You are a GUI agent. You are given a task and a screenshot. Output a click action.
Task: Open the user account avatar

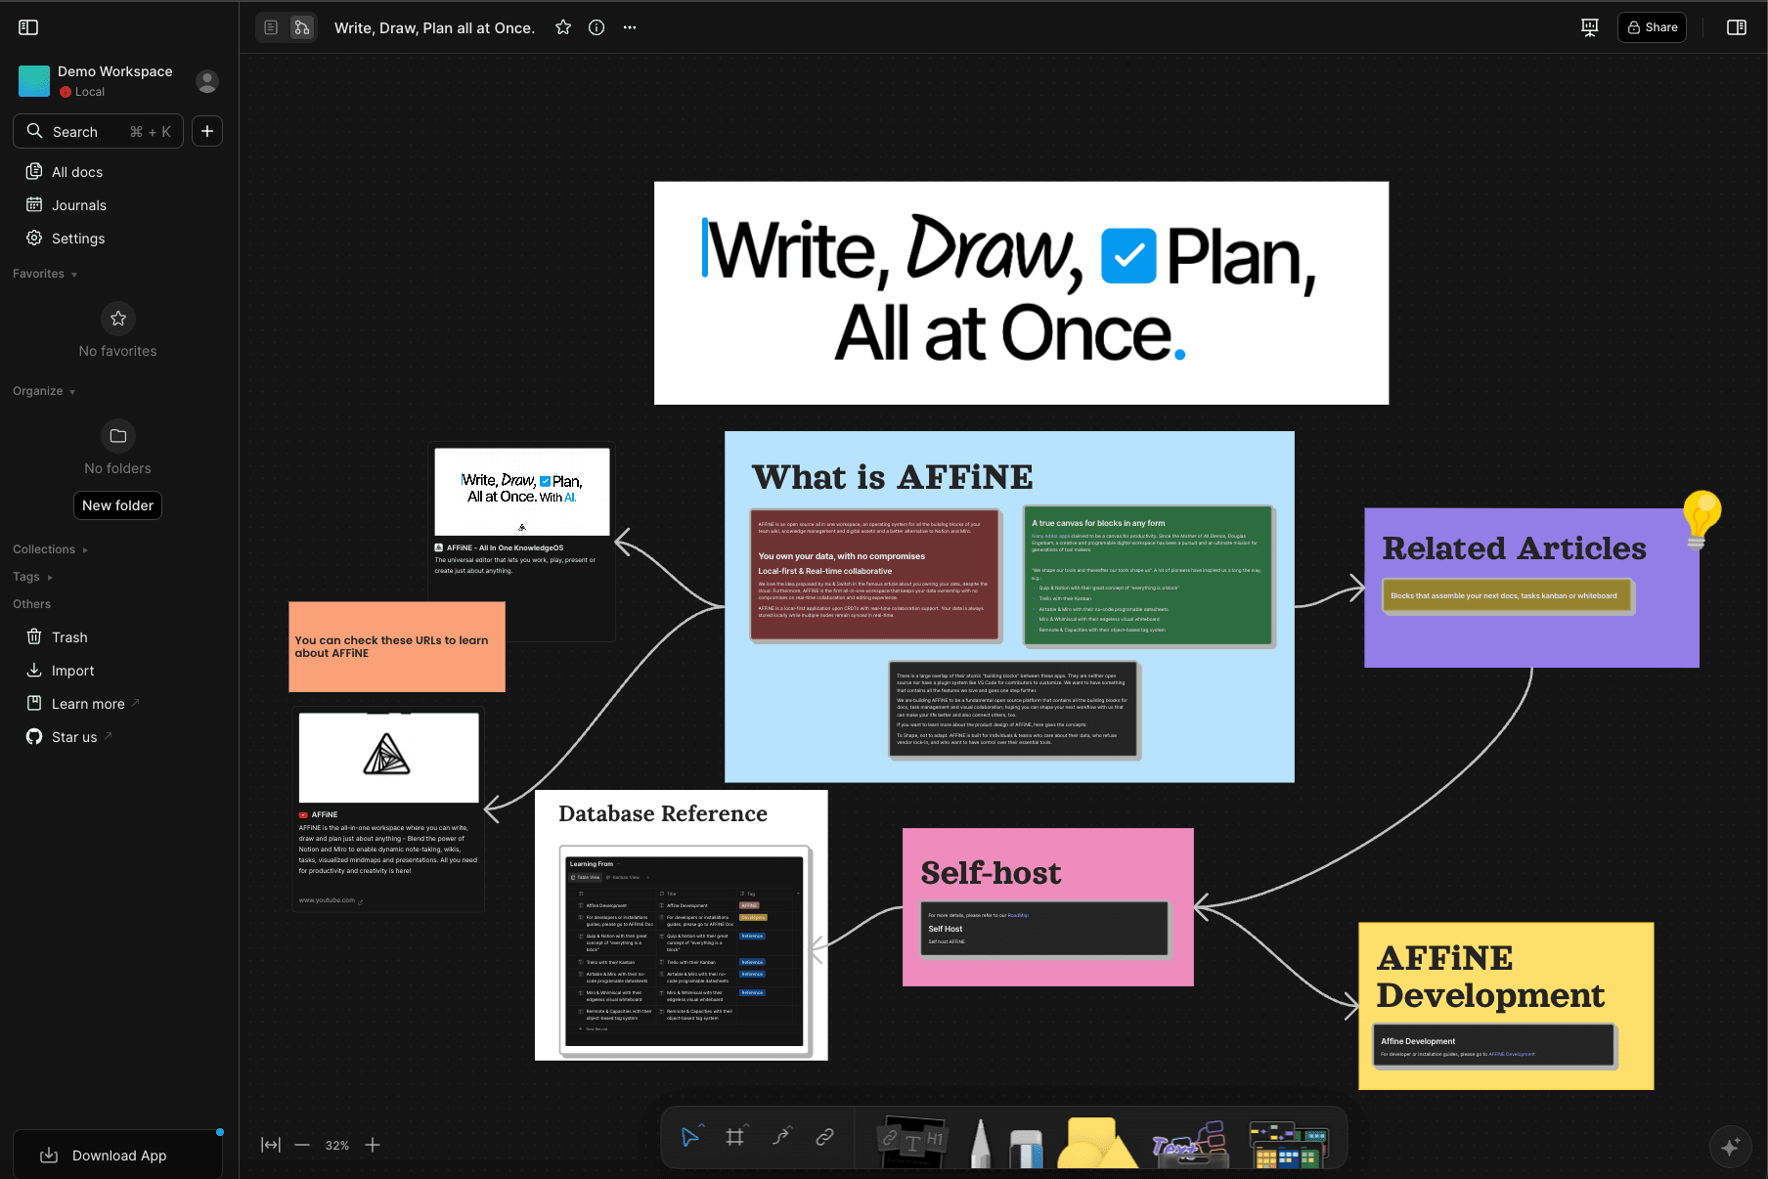pos(206,81)
